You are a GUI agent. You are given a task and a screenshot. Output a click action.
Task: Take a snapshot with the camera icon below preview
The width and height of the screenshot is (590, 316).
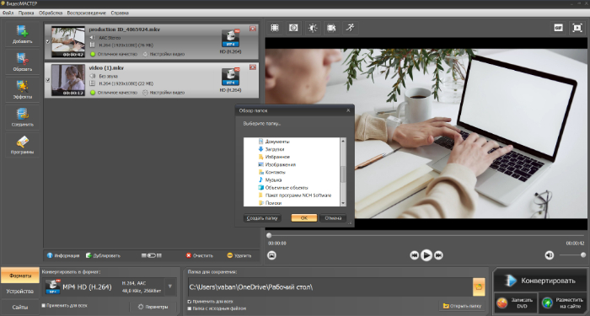[271, 255]
